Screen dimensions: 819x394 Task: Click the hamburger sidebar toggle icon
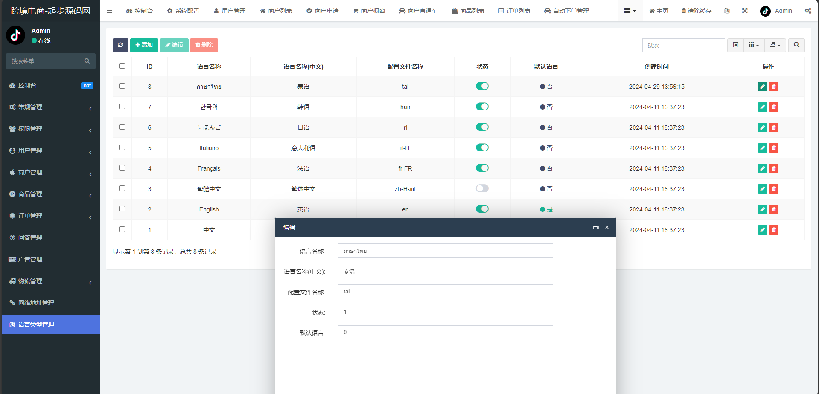pyautogui.click(x=109, y=11)
